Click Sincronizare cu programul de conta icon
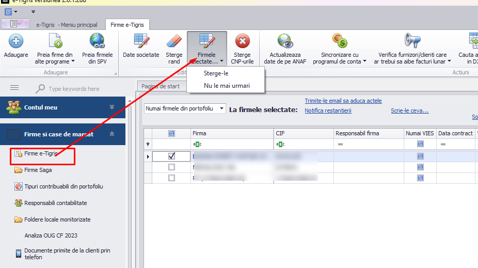This screenshot has height=268, width=478. point(340,41)
